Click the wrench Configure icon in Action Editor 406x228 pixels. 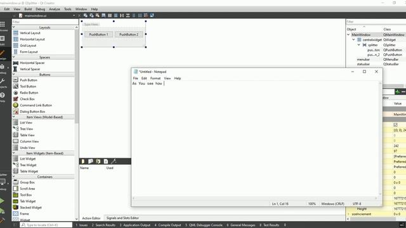point(114,161)
